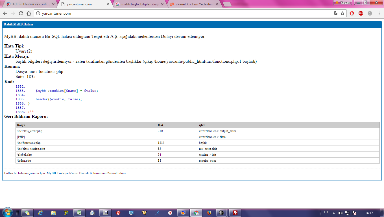Click the forward navigation arrow
This screenshot has width=384, height=217.
pos(13,13)
